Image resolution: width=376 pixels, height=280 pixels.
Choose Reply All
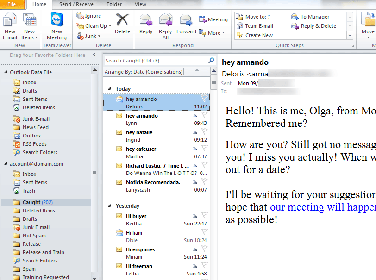click(165, 26)
